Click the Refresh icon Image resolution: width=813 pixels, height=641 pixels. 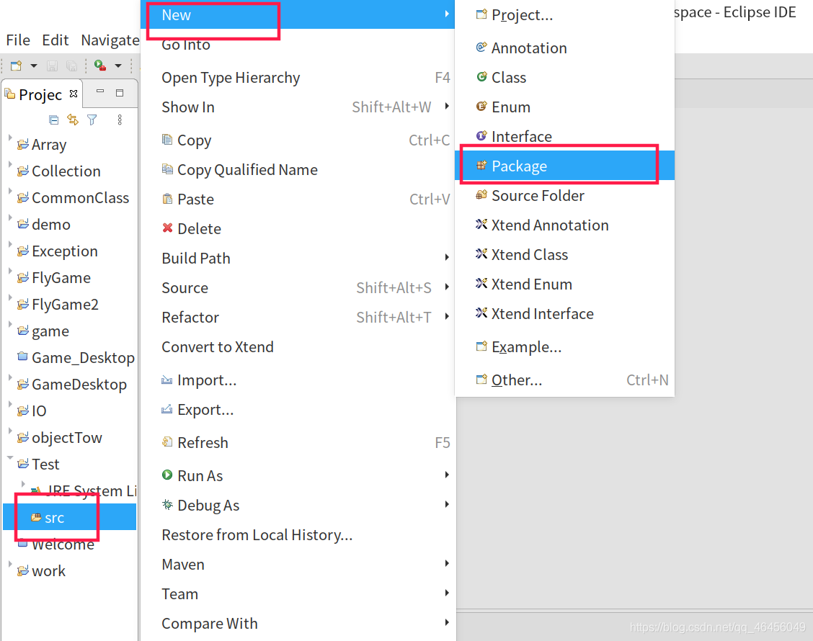(167, 442)
